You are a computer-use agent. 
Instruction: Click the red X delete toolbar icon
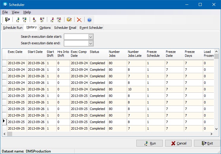79,20
